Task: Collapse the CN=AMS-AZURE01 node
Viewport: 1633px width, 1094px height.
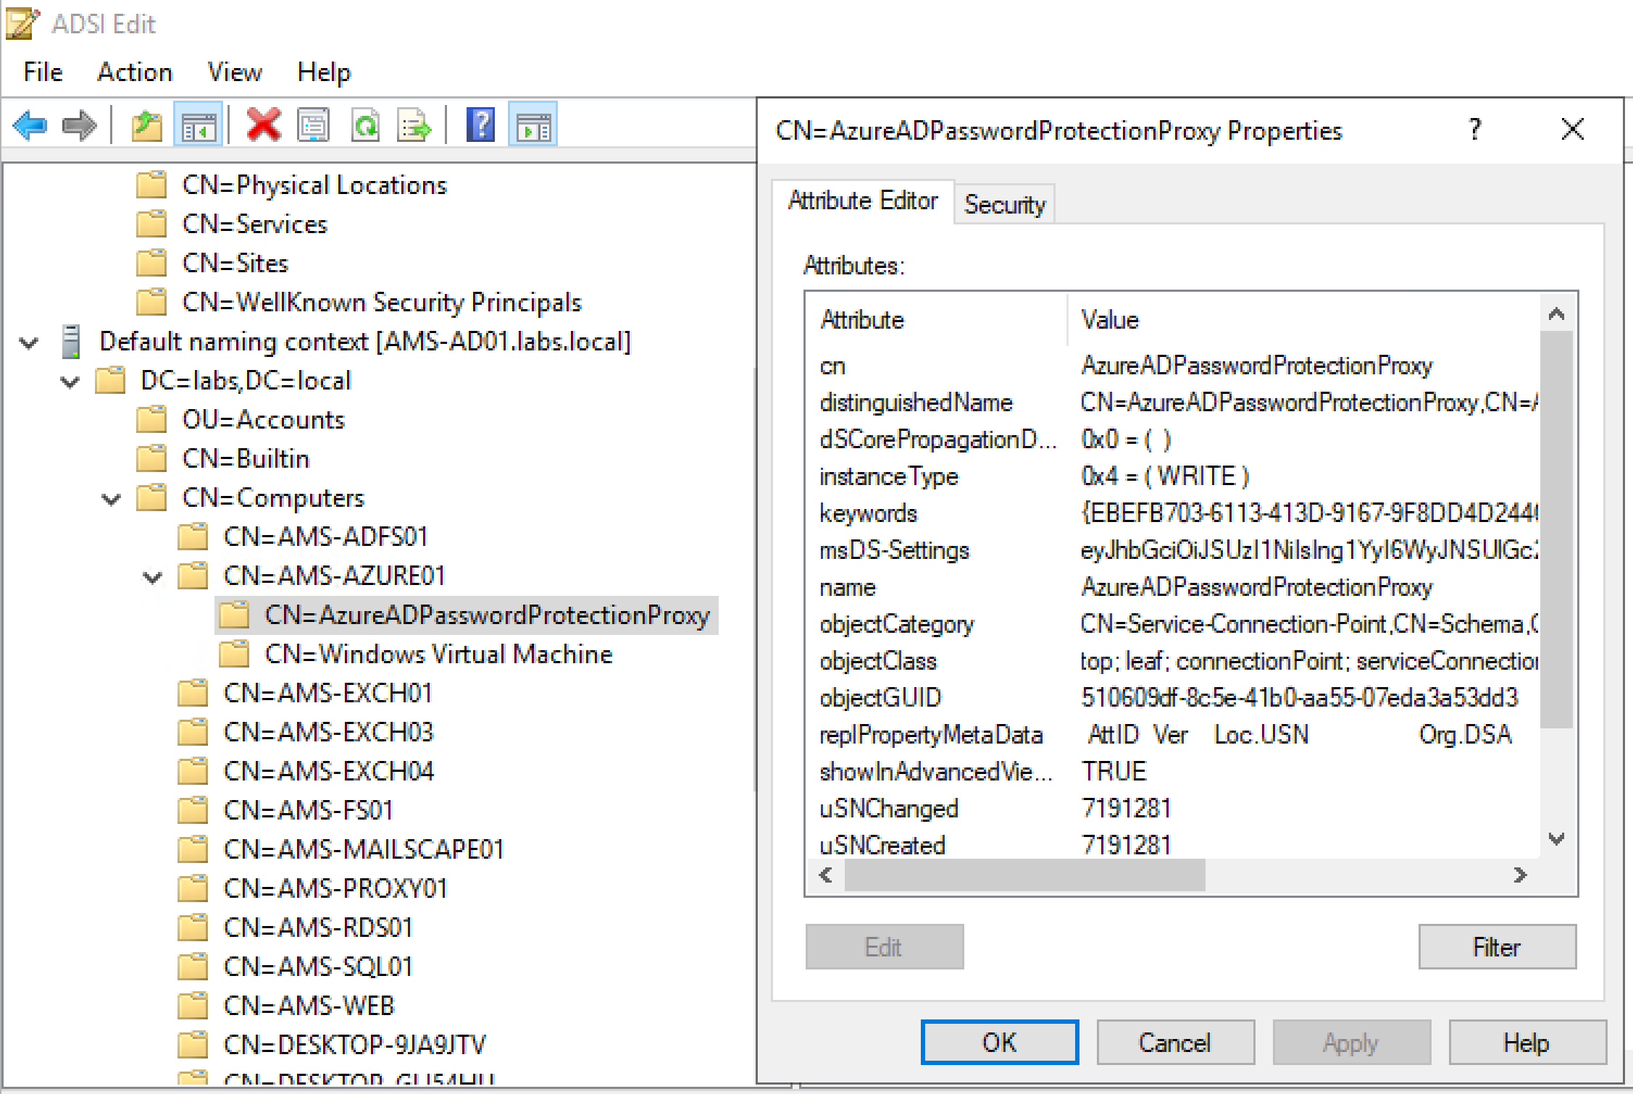Action: pyautogui.click(x=152, y=576)
